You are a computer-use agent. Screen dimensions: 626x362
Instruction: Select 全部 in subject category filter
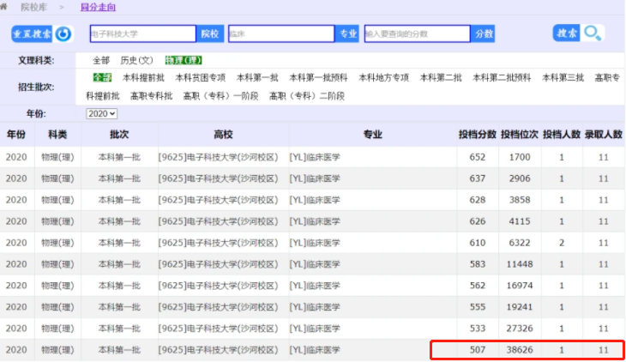click(101, 60)
